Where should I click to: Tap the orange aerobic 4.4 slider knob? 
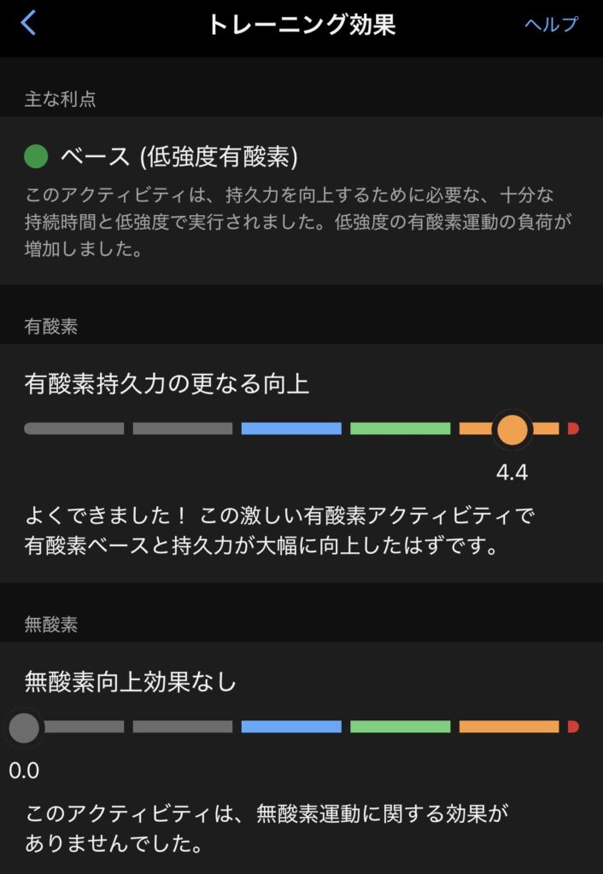[x=512, y=428]
